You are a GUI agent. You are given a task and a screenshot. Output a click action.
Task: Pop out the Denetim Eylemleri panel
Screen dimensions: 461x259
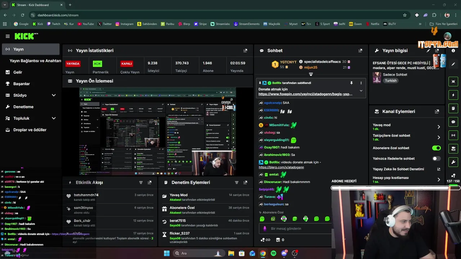(x=245, y=182)
